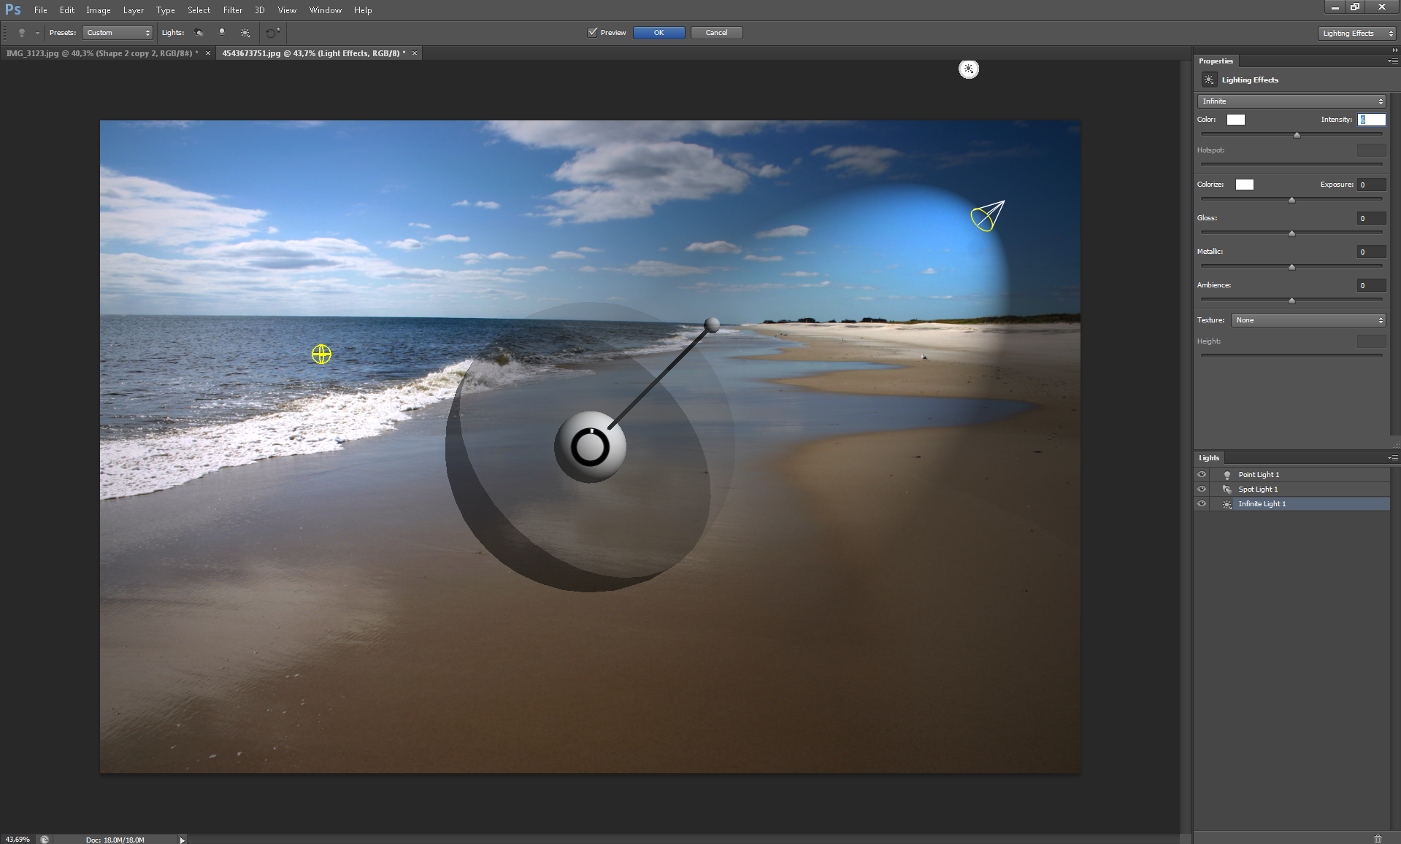Screen dimensions: 1401x844
Task: Open the Lights panel flyout menu
Action: (x=1392, y=458)
